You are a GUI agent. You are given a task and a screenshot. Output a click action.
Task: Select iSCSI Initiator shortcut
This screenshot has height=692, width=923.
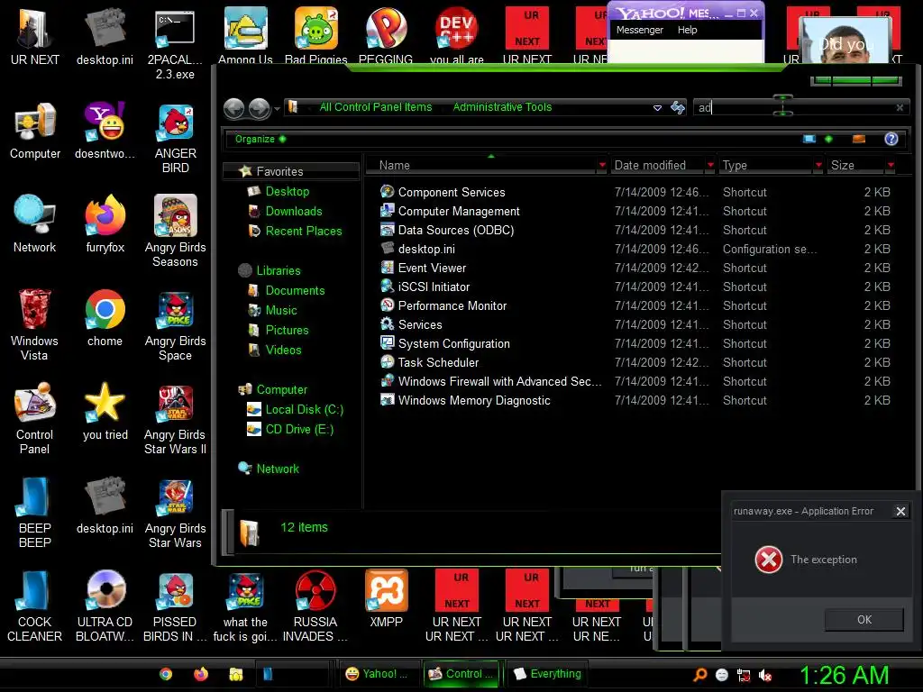click(434, 287)
